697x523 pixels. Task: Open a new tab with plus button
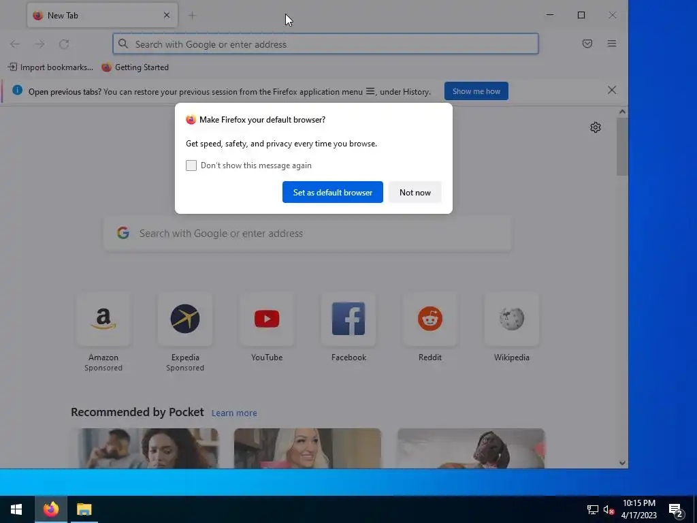[x=192, y=16]
